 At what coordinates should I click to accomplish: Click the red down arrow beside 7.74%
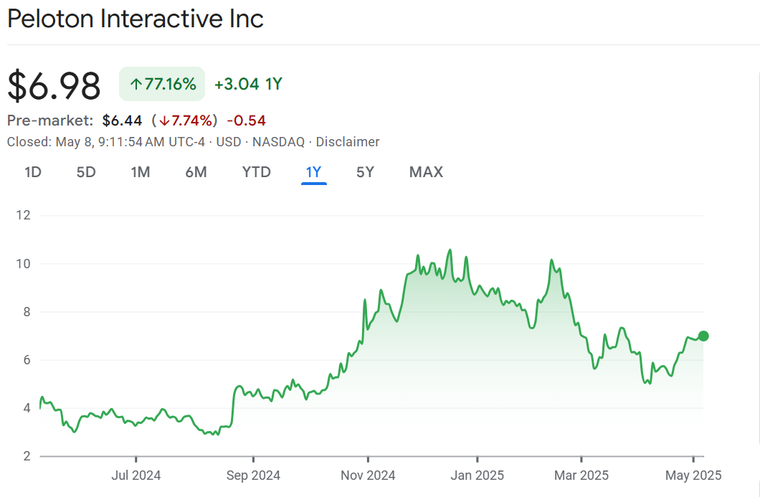pos(163,120)
